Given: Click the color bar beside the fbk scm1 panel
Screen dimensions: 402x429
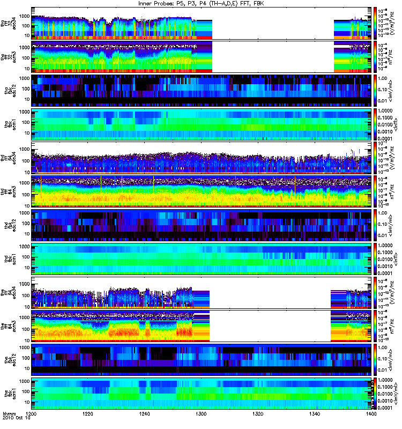Looking at the screenshot, I should [375, 394].
